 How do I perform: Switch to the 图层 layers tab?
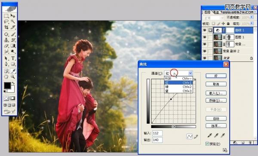(207, 12)
